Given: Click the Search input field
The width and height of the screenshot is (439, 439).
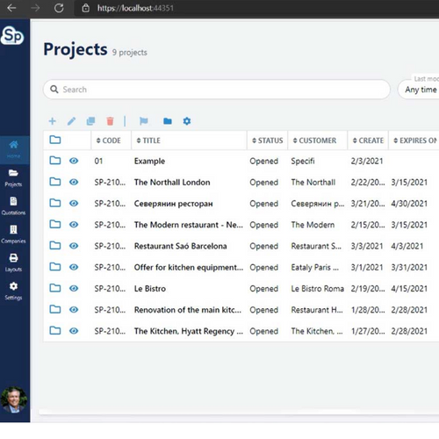Looking at the screenshot, I should click(217, 90).
